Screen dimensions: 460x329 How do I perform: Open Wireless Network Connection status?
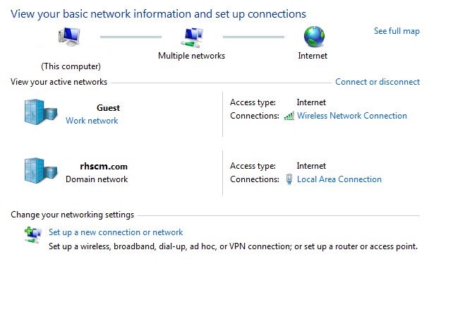point(352,116)
